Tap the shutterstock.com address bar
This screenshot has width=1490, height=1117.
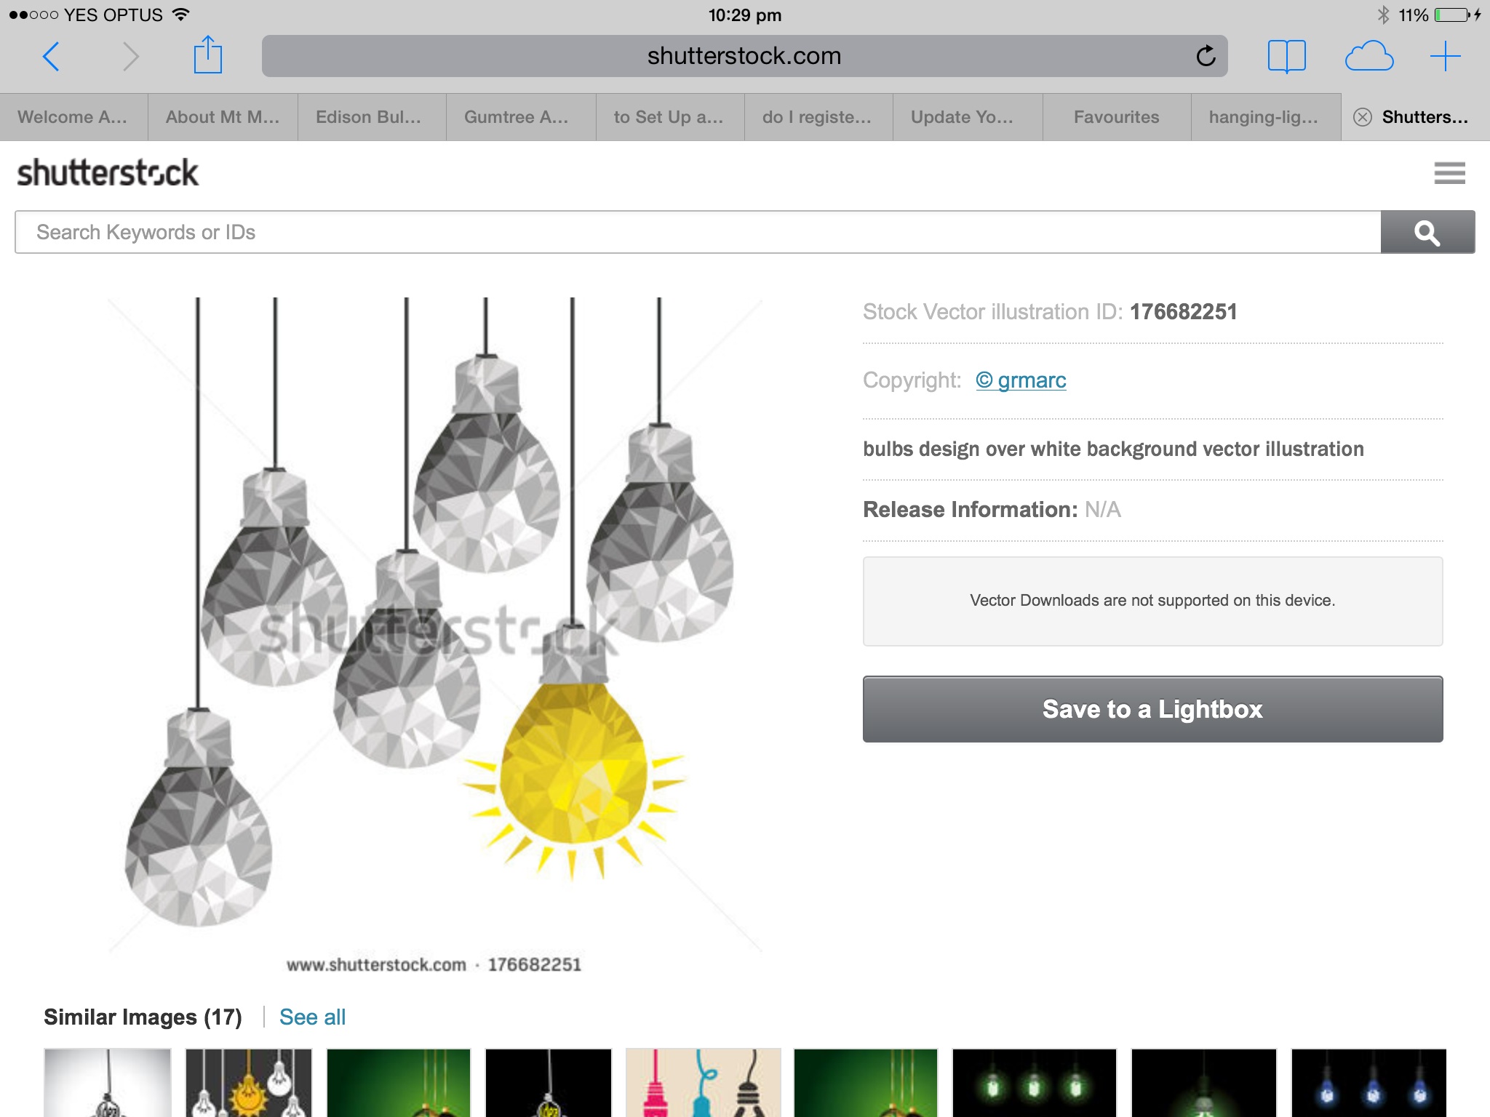728,56
